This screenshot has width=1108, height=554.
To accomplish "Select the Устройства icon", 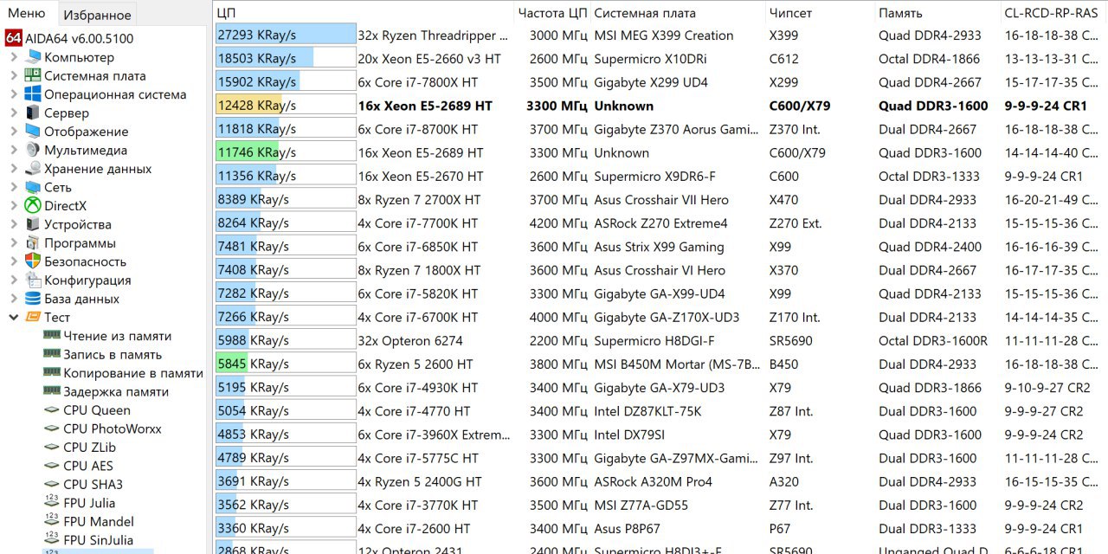I will pyautogui.click(x=33, y=225).
